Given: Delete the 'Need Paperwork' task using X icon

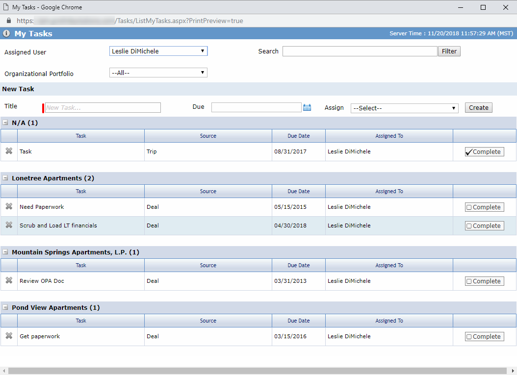Looking at the screenshot, I should [9, 206].
